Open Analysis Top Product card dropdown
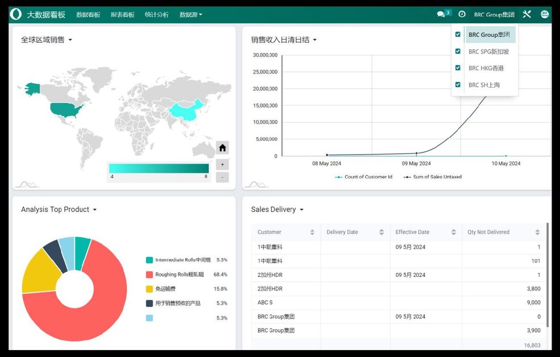 94,210
